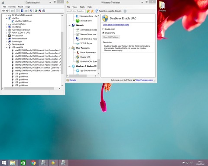Screen dimensions: 208x166
Task: Click the forward arrow in Eszközkezelő toolbar
Action: click(x=7, y=11)
